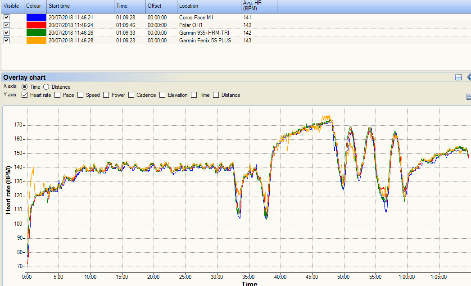Enable the Cadence Y axis option
The image size is (471, 286).
[x=131, y=95]
